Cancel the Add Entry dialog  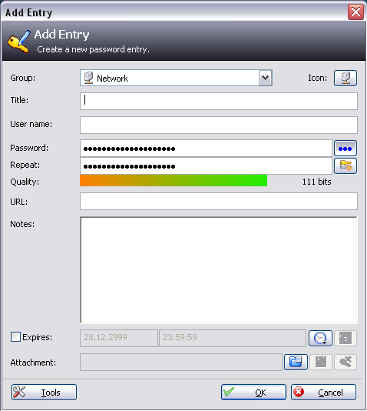click(x=323, y=392)
